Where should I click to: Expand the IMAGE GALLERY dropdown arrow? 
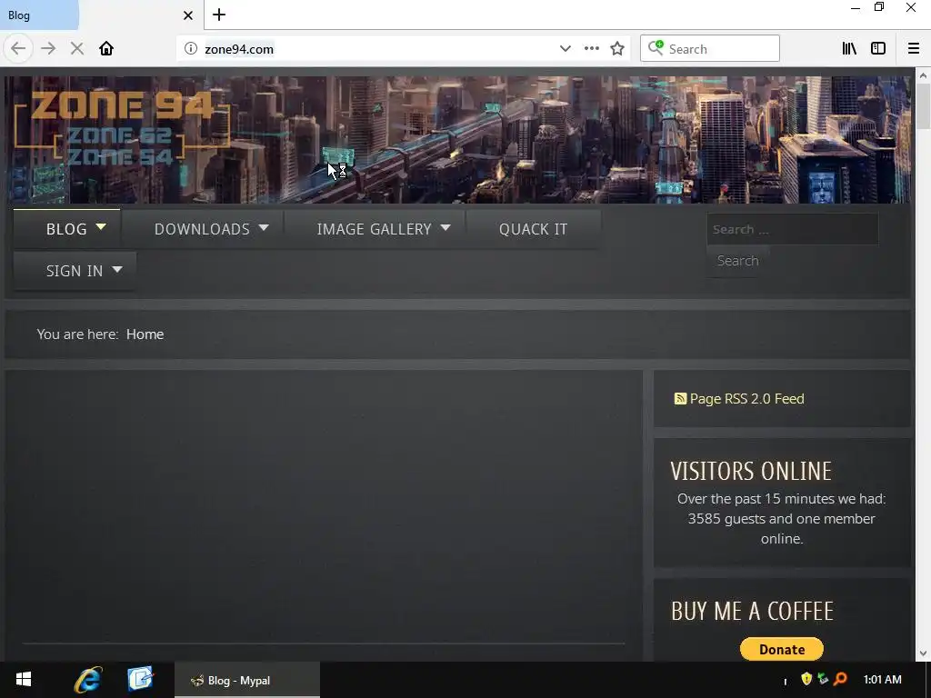[x=445, y=227]
